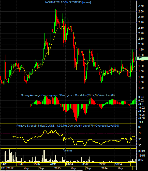This screenshot has height=171, width=148.
Task: Select the 1.30 price axis label
Action: 141,82
